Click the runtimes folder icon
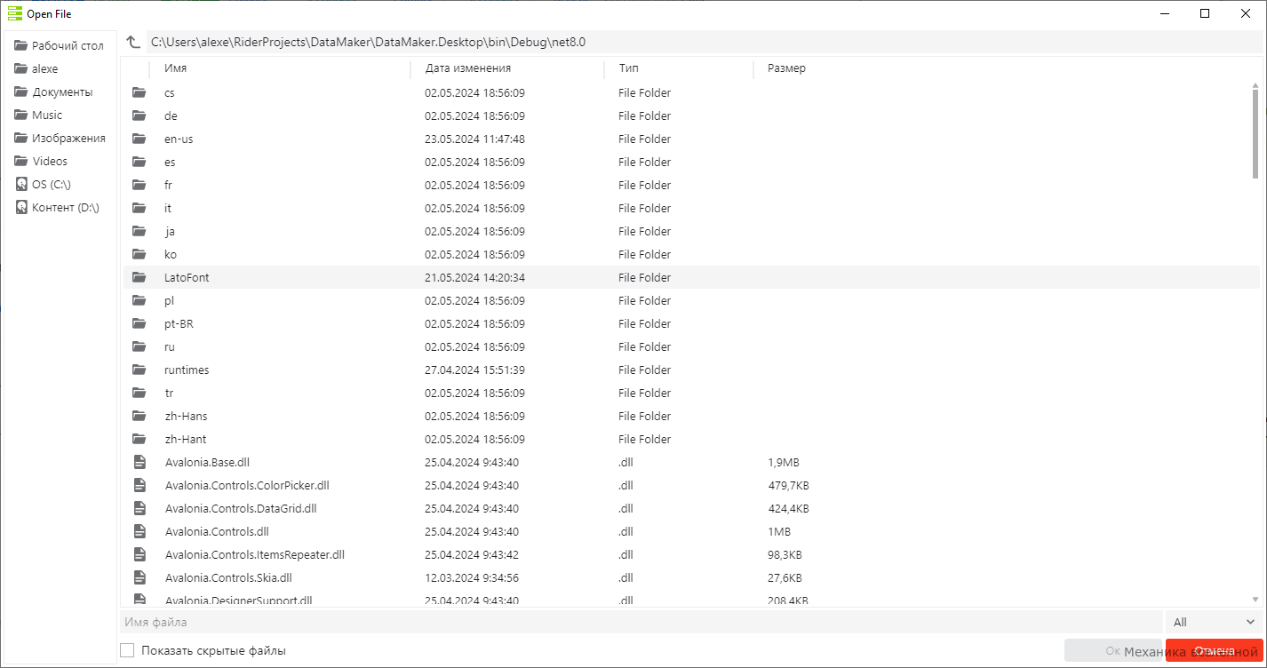This screenshot has height=668, width=1267. point(139,370)
